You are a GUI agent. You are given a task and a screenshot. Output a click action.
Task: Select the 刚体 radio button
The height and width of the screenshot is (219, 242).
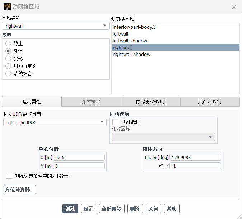point(8,51)
